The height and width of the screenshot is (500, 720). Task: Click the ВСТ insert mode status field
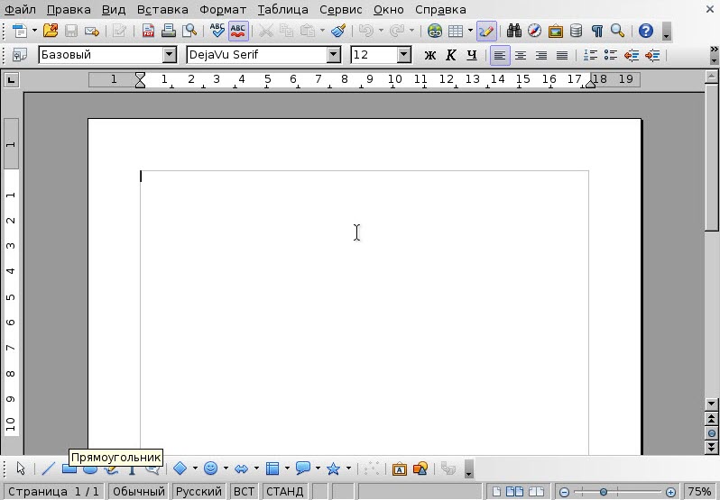[244, 492]
